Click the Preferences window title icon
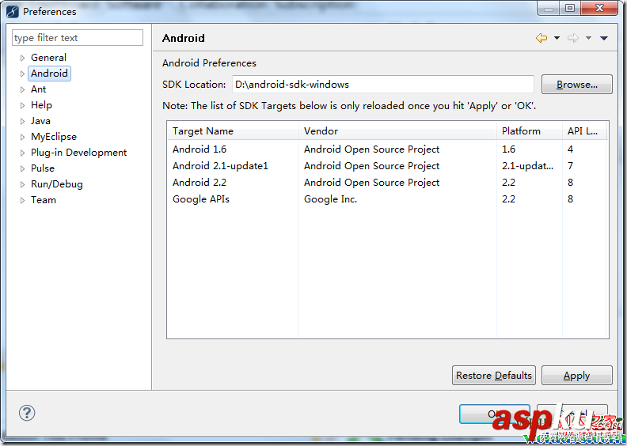 [x=13, y=11]
